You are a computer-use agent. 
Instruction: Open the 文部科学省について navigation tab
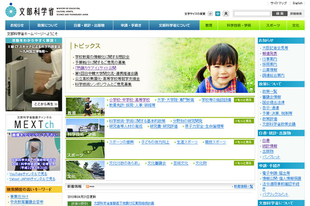[x=174, y=25]
